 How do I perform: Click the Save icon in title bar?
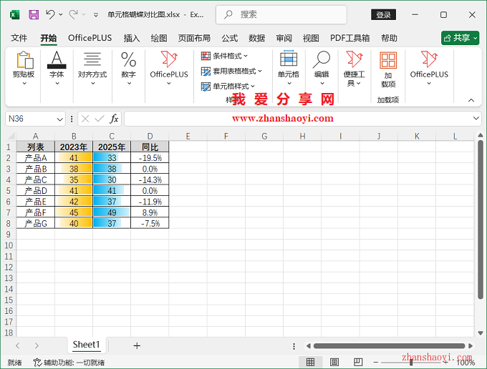[x=34, y=14]
